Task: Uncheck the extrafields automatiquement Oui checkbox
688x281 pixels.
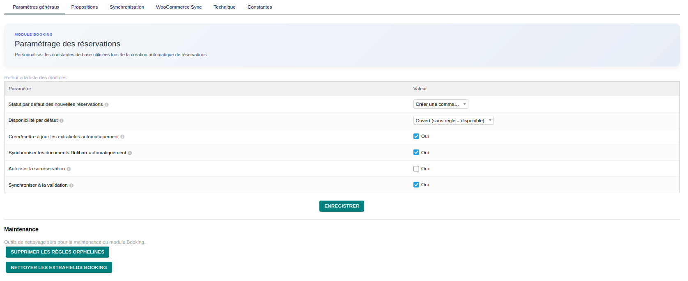Action: [416, 136]
